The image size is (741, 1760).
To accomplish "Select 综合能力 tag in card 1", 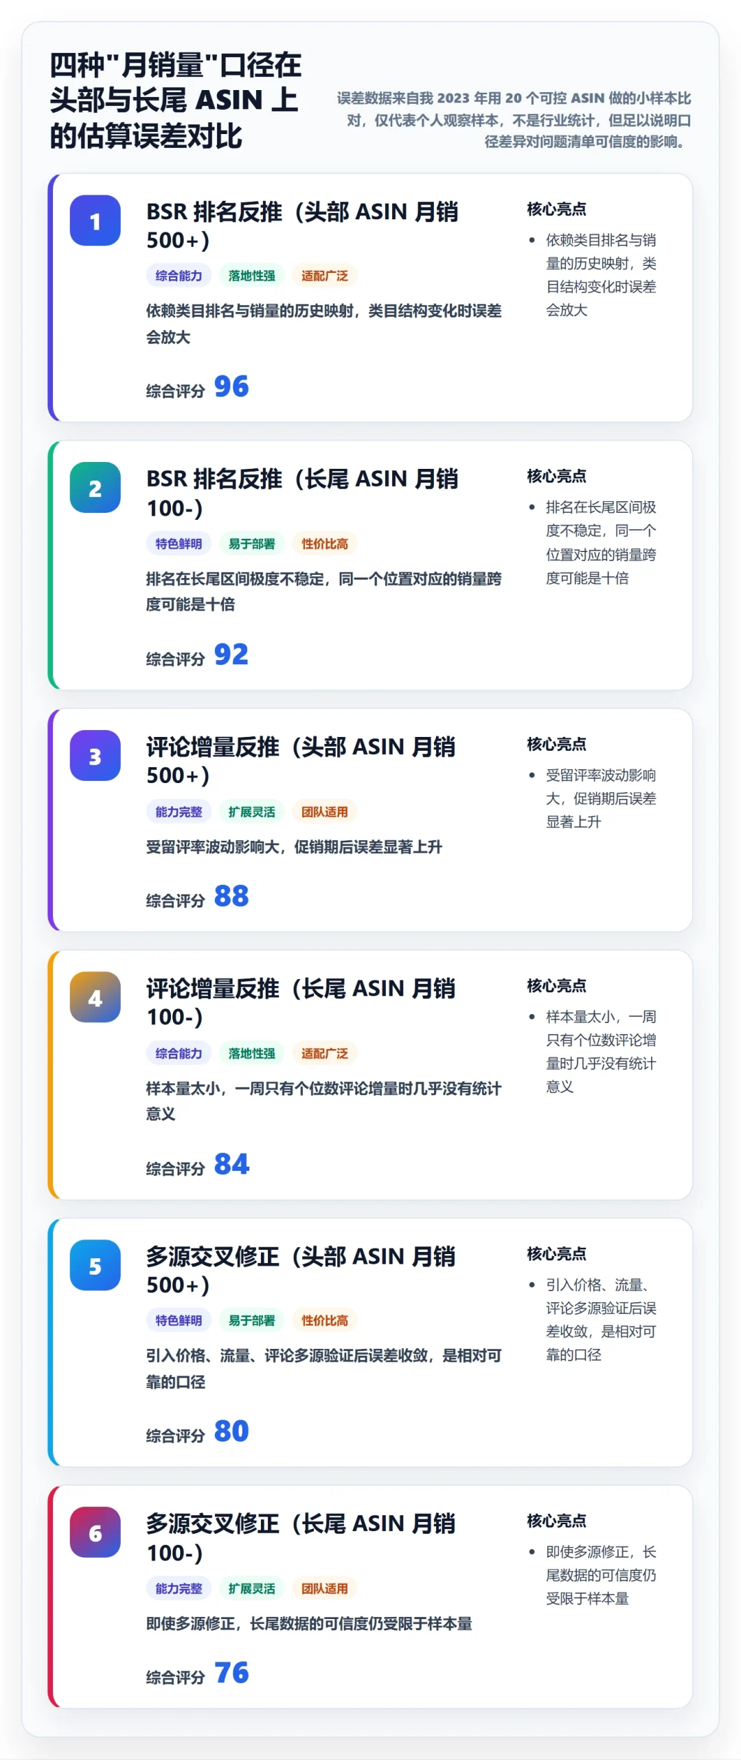I will click(179, 276).
